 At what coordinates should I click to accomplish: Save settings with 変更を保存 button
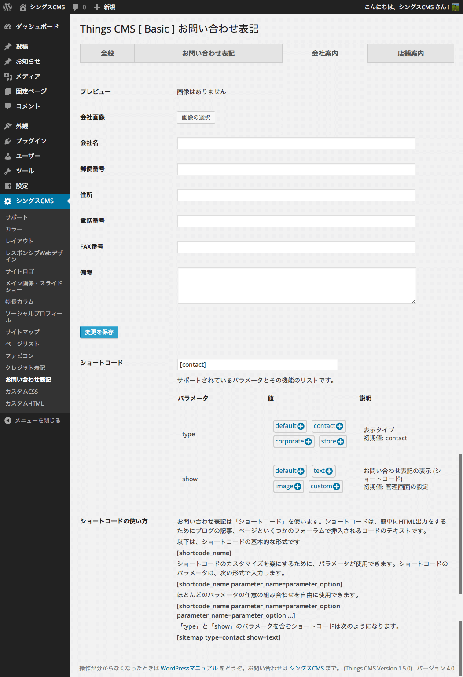99,332
